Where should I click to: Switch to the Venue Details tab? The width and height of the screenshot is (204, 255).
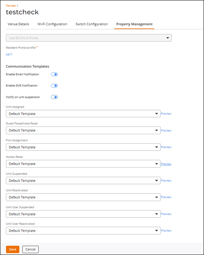(18, 24)
